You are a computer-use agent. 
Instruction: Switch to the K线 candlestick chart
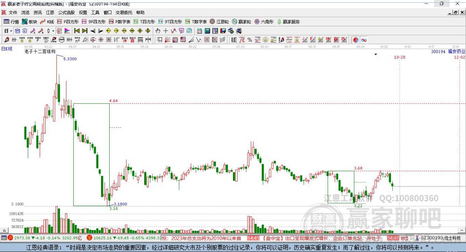coord(47,22)
